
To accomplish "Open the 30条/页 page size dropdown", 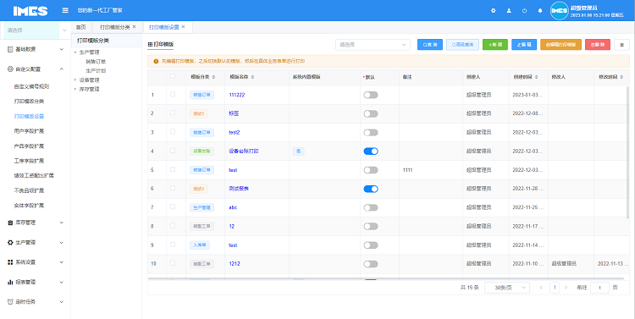I will tap(507, 288).
